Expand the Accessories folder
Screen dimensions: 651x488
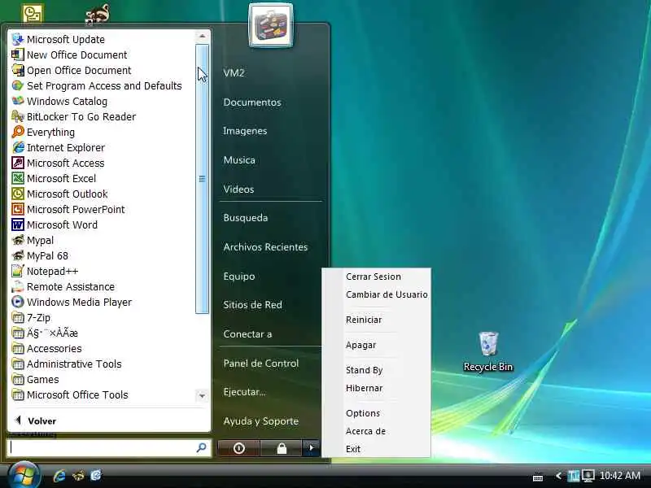tap(47, 349)
